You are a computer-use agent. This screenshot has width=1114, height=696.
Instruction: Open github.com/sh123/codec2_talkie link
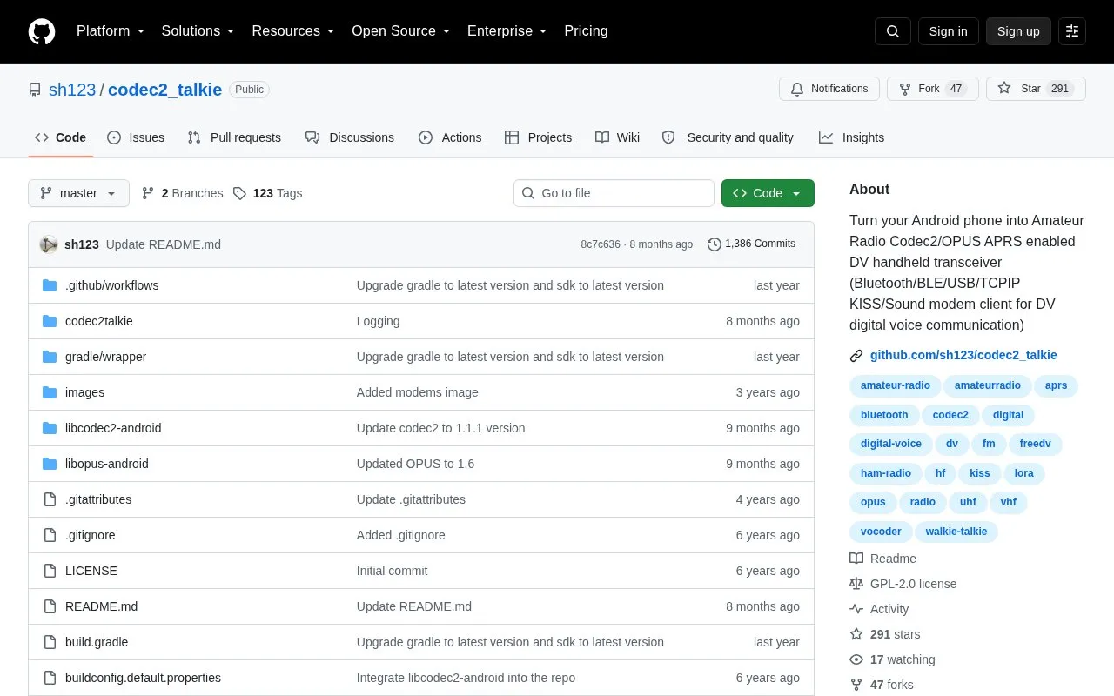point(963,355)
